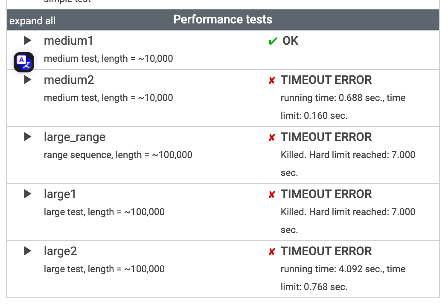Click TIMEOUT ERROR status for large2

326,251
